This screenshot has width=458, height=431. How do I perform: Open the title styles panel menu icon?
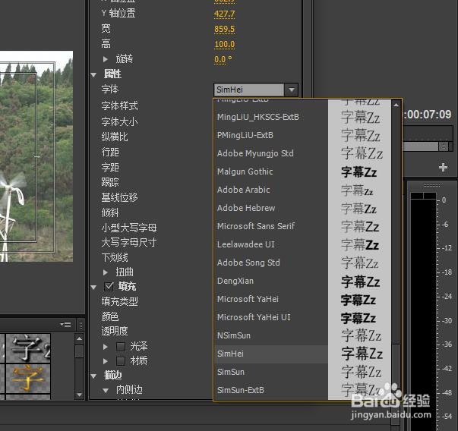click(65, 324)
